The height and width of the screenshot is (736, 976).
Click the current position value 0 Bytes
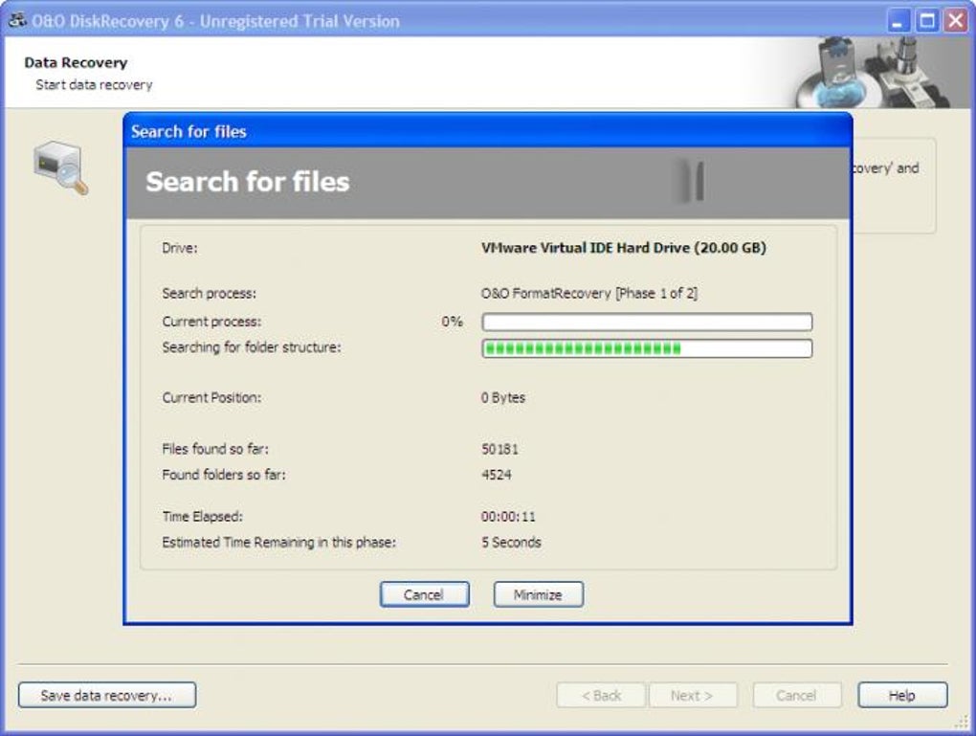pyautogui.click(x=503, y=397)
